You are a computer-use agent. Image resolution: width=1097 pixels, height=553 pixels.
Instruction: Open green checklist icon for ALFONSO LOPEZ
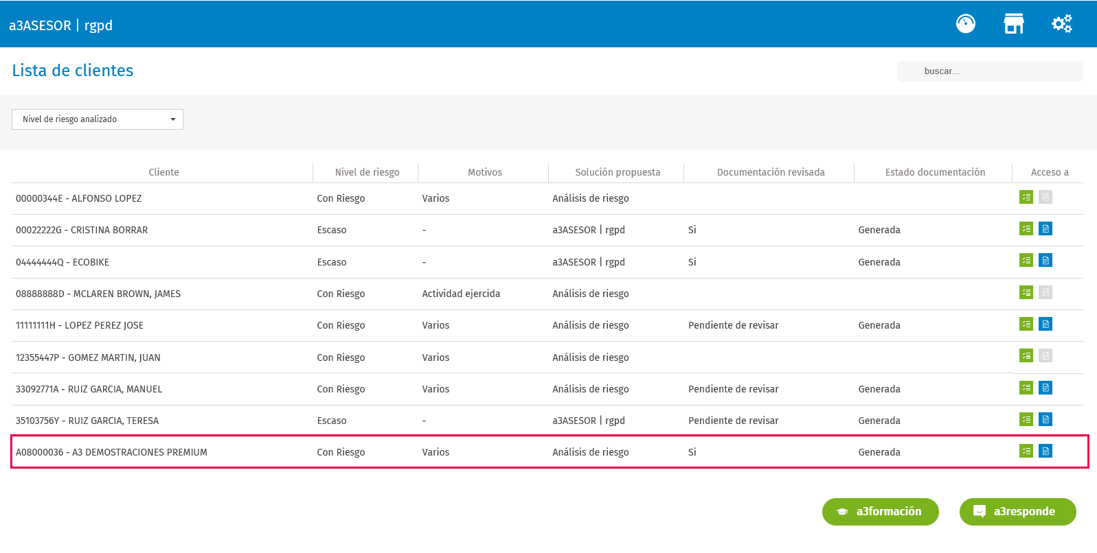(1026, 198)
